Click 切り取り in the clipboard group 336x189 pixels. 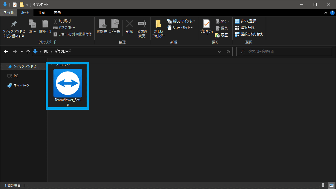62,21
